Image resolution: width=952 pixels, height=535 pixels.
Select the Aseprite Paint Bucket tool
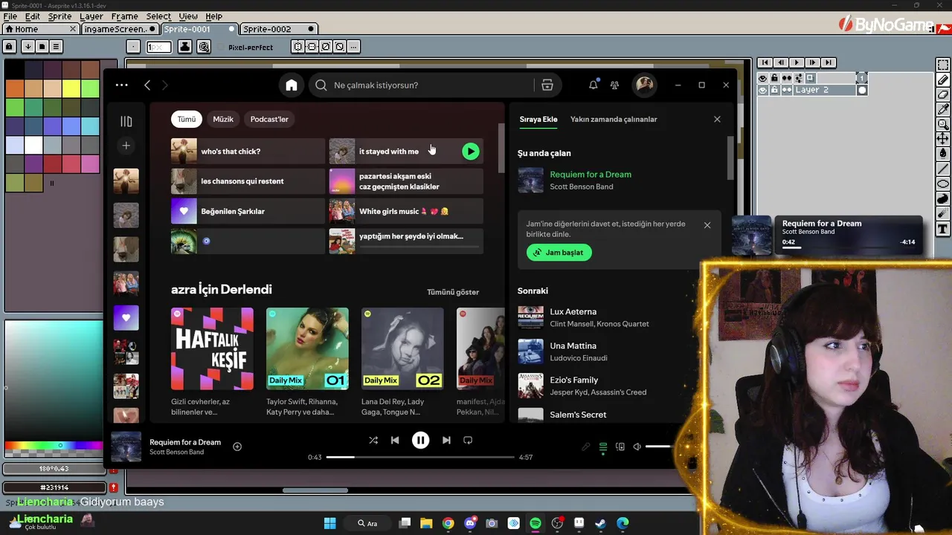tap(943, 154)
